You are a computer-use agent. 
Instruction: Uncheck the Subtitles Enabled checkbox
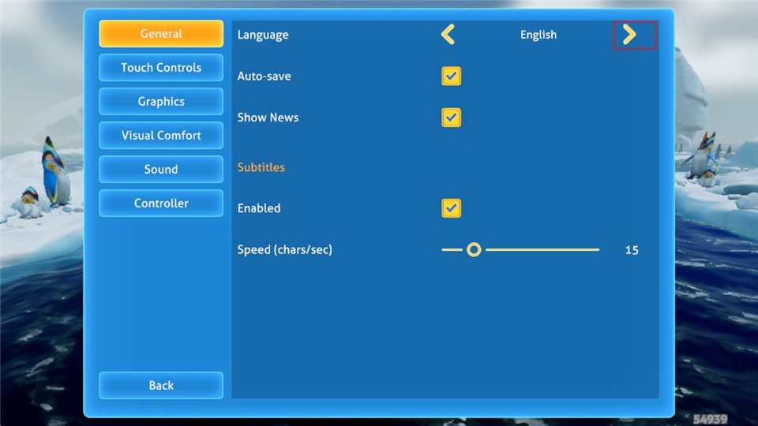tap(451, 208)
